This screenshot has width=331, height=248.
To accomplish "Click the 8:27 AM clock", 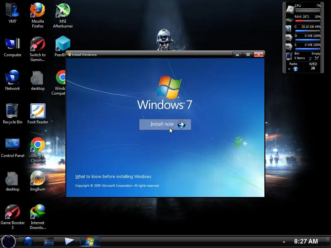I will [306, 241].
